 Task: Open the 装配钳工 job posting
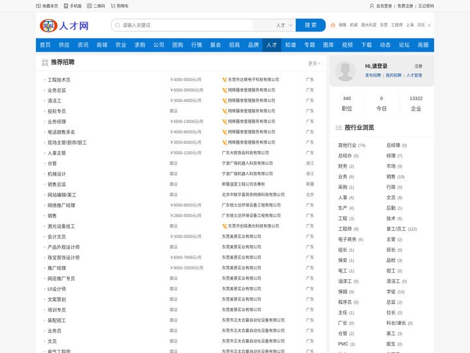57,320
